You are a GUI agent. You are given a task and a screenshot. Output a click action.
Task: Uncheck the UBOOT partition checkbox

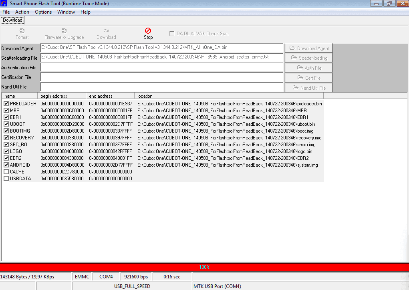coord(6,124)
